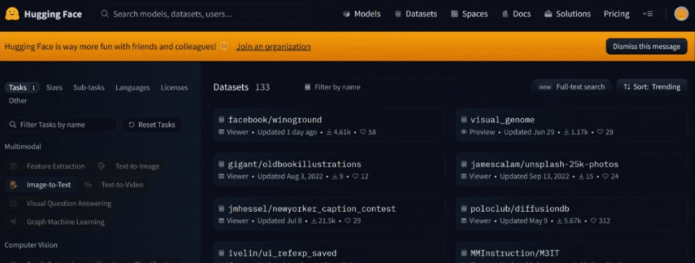Reset the selected Tasks
695x263 pixels.
[x=152, y=124]
